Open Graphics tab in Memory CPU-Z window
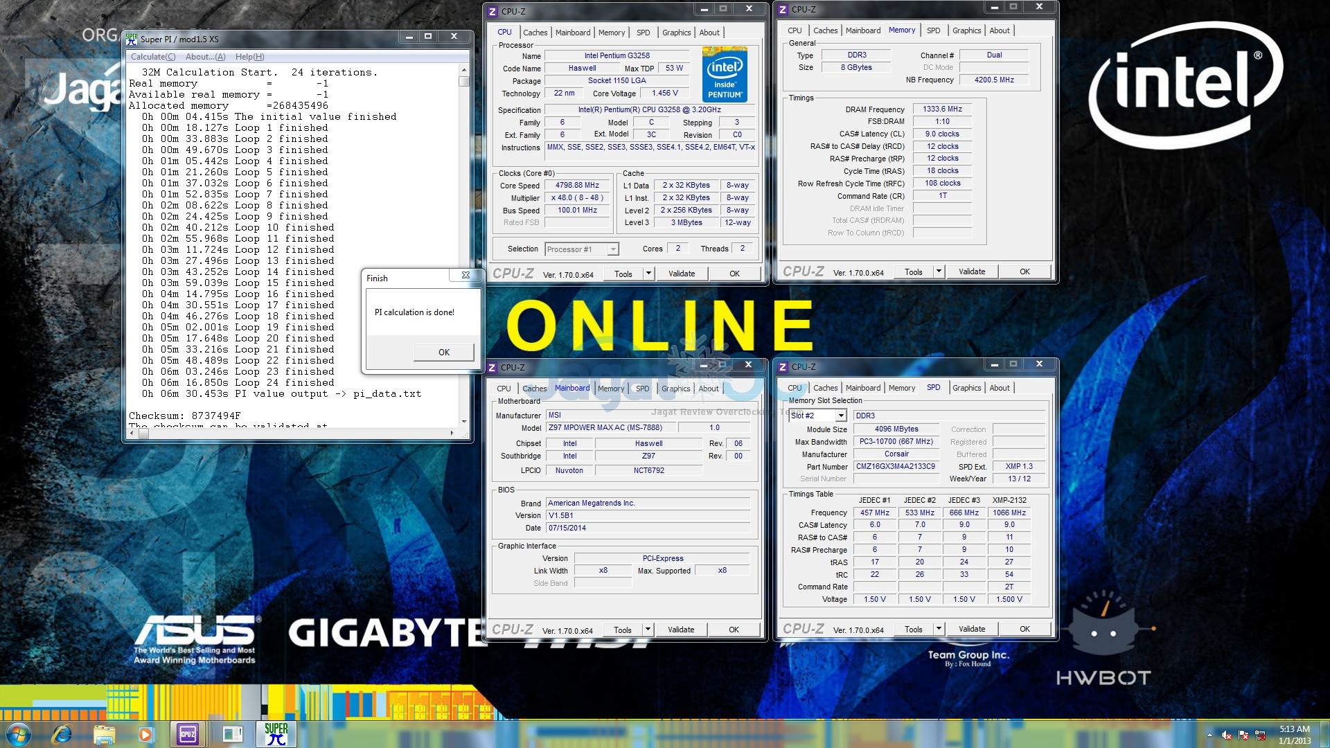The image size is (1330, 748). tap(966, 30)
